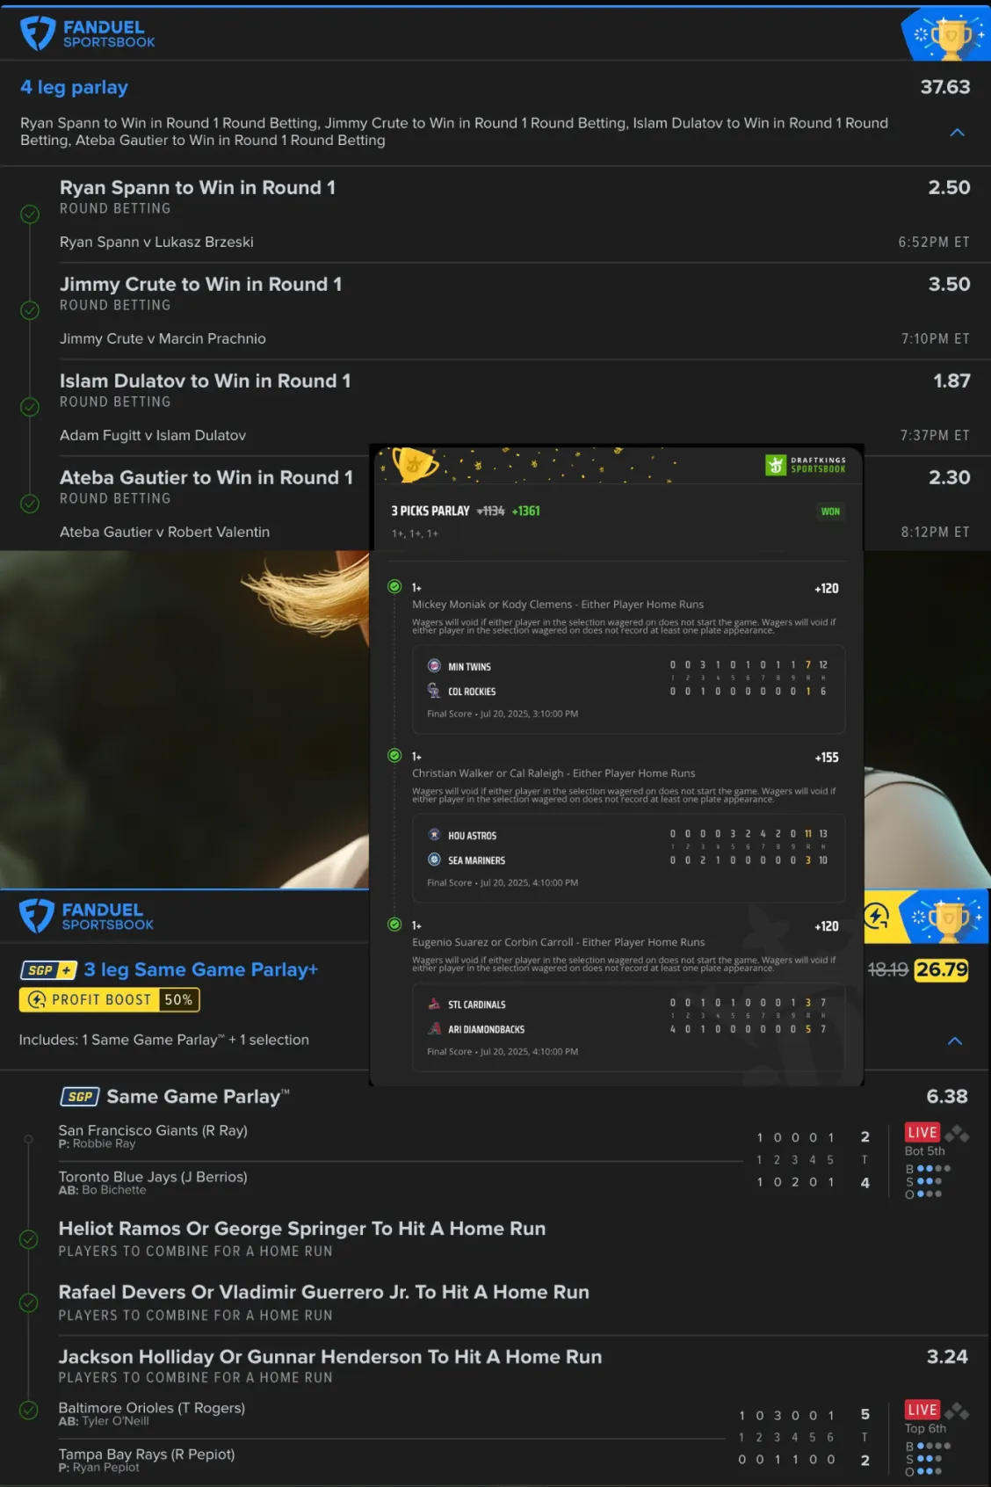Click the WON badge on DraftKings parlay
991x1487 pixels.
(x=830, y=511)
